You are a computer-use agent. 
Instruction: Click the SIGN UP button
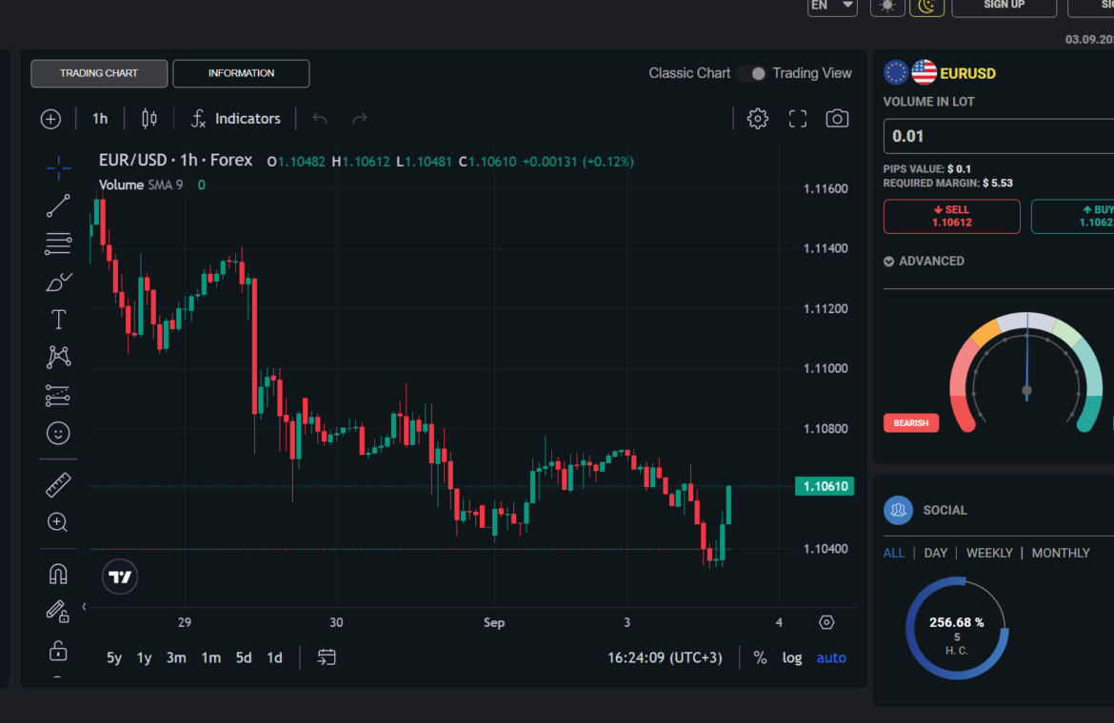pos(1004,6)
